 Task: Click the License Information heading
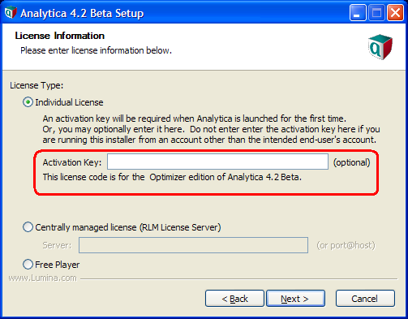coord(60,36)
